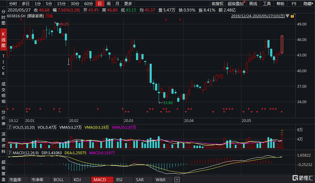Click the VOL indicator help question icon
The image size is (315, 183).
pyautogui.click(x=9, y=128)
